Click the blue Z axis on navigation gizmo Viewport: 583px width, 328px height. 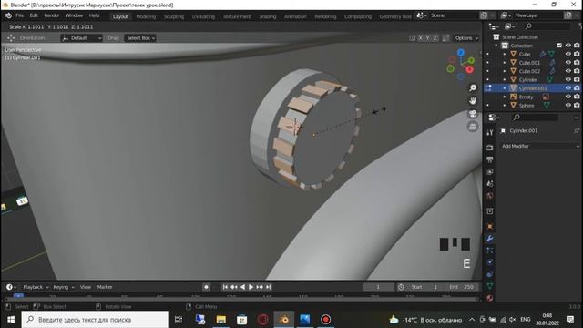click(461, 53)
